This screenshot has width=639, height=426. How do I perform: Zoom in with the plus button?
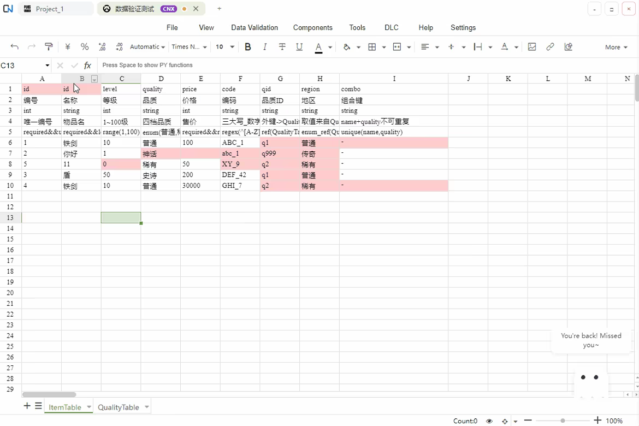[x=597, y=421]
